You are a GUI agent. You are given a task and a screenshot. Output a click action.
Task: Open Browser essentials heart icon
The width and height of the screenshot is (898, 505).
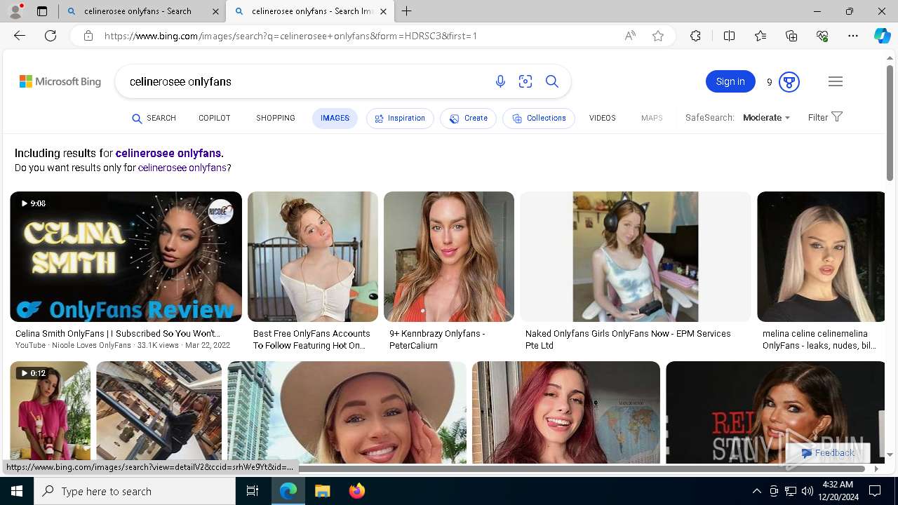pyautogui.click(x=822, y=36)
